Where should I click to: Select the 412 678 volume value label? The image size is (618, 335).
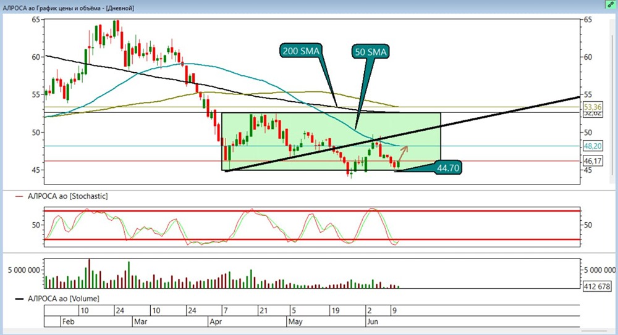pos(598,286)
